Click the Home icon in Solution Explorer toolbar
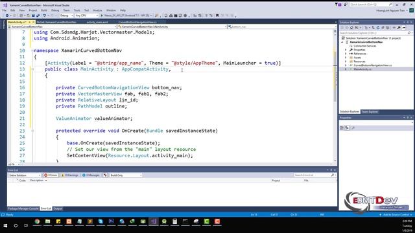 point(351,28)
